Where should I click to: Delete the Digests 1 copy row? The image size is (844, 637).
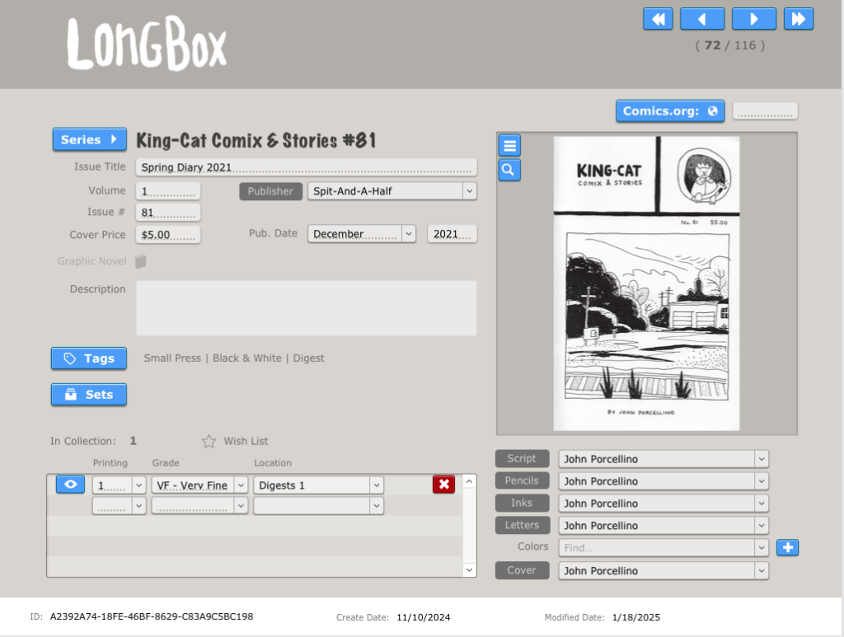pos(444,485)
